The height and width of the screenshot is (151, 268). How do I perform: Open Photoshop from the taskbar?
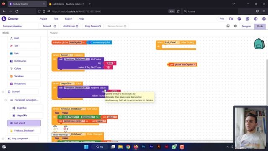(x=143, y=147)
